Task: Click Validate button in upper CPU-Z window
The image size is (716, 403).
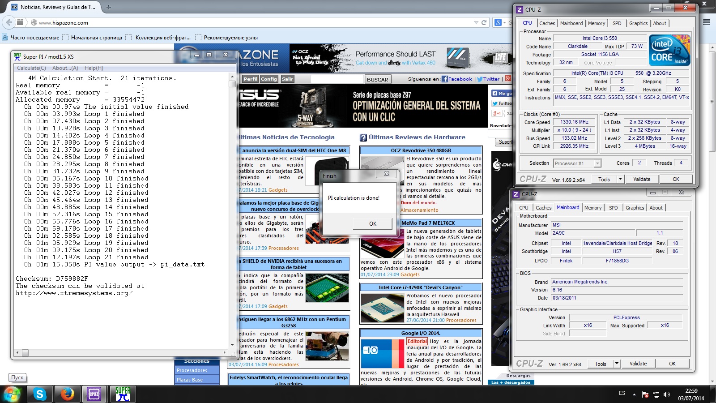Action: pyautogui.click(x=642, y=179)
